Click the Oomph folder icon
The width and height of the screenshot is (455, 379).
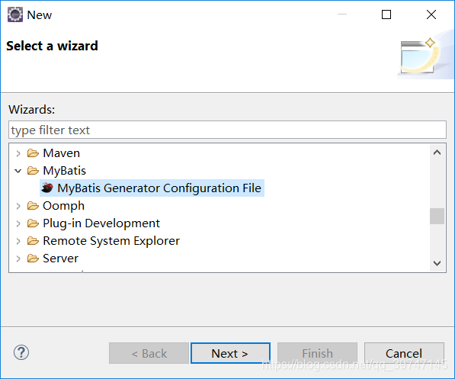33,206
